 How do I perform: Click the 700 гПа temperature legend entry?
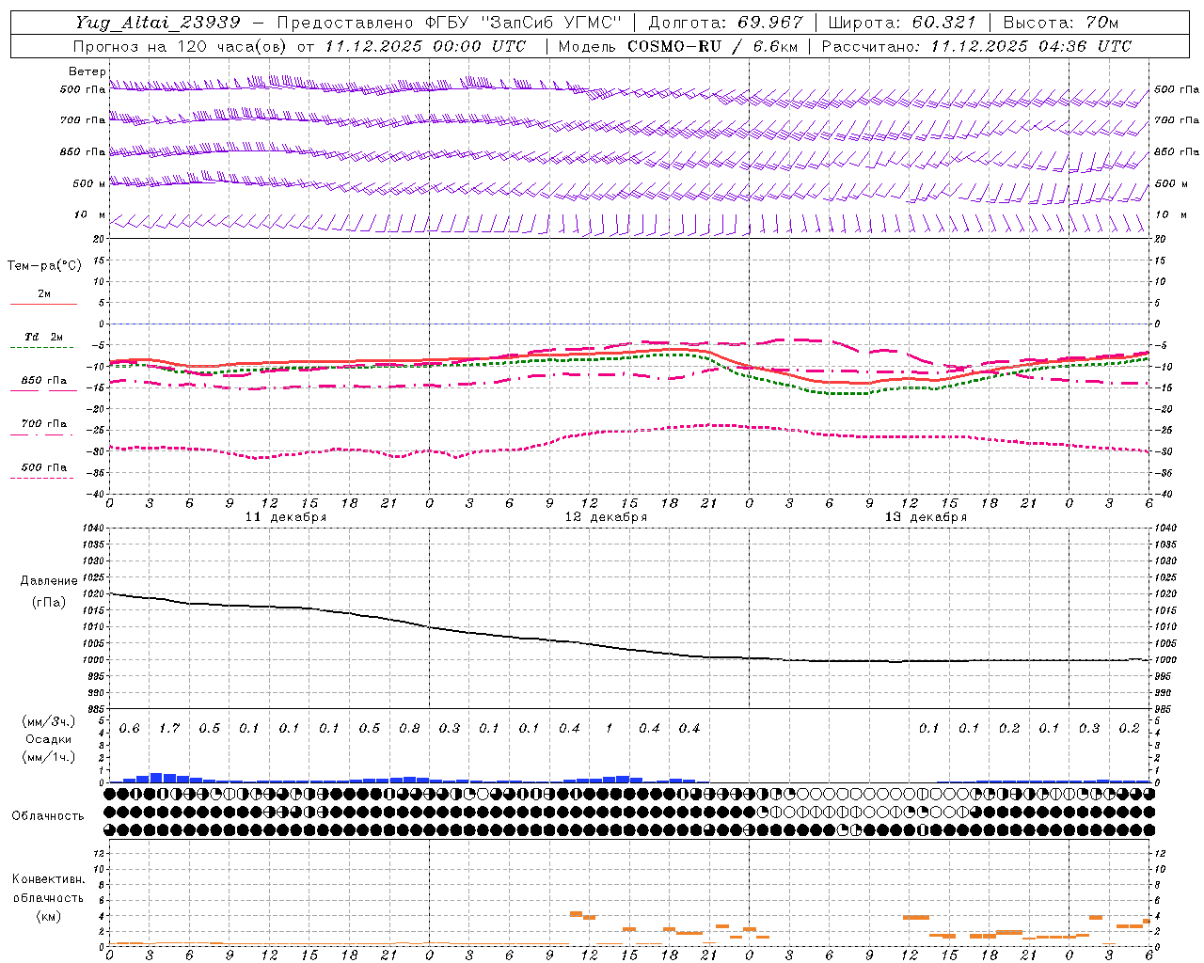coord(43,424)
